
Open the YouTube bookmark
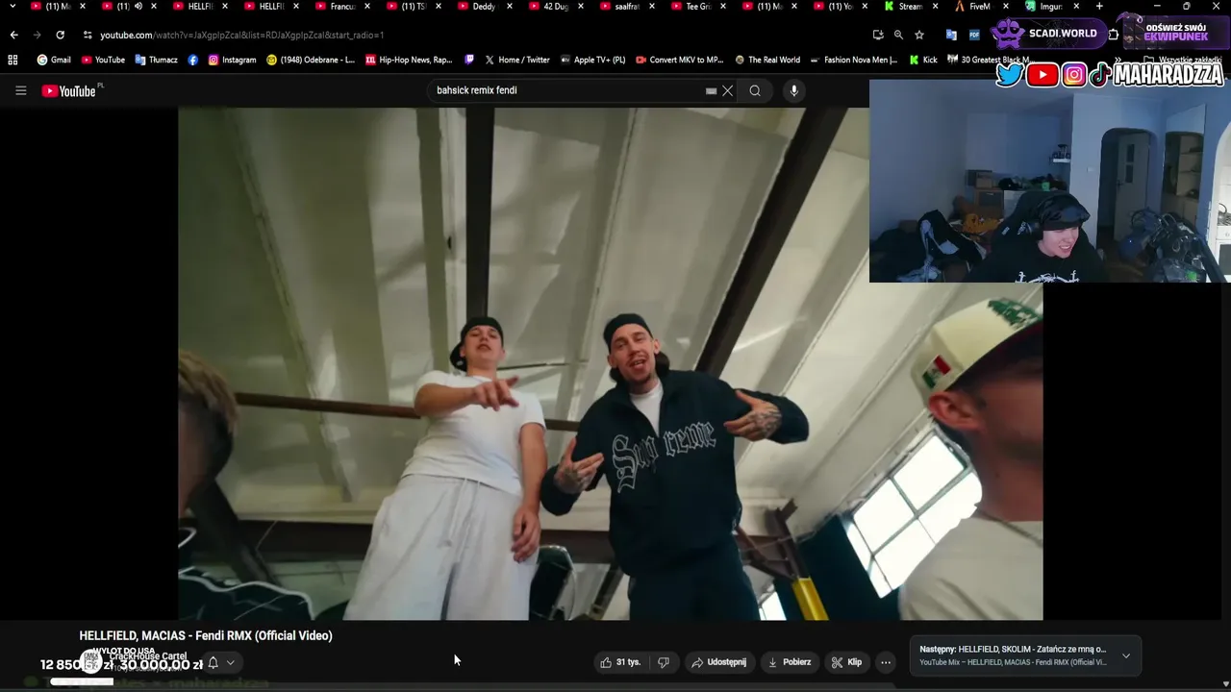tap(103, 60)
